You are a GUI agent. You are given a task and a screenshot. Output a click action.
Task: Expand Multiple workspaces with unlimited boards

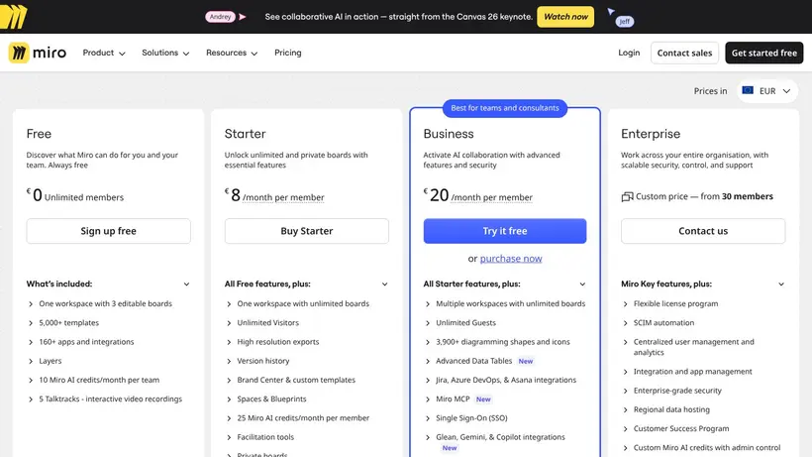505,303
